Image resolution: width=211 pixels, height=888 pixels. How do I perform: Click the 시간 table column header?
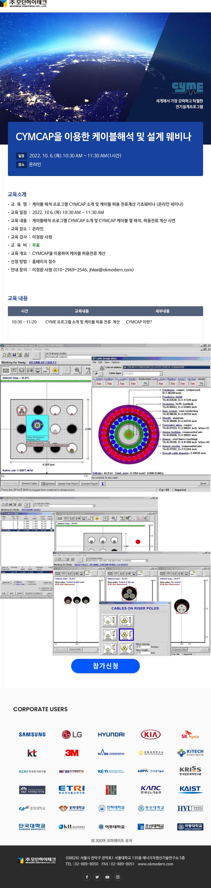coord(25,311)
